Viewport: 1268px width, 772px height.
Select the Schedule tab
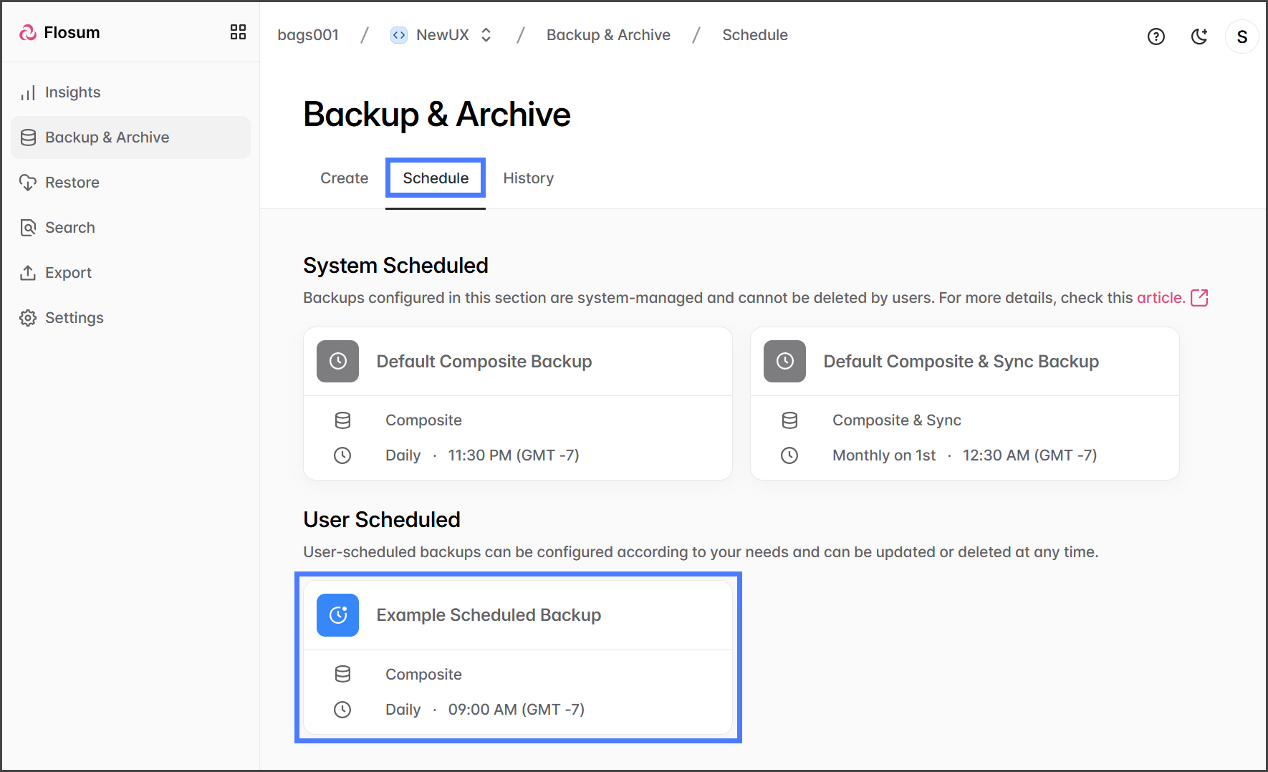(x=436, y=178)
